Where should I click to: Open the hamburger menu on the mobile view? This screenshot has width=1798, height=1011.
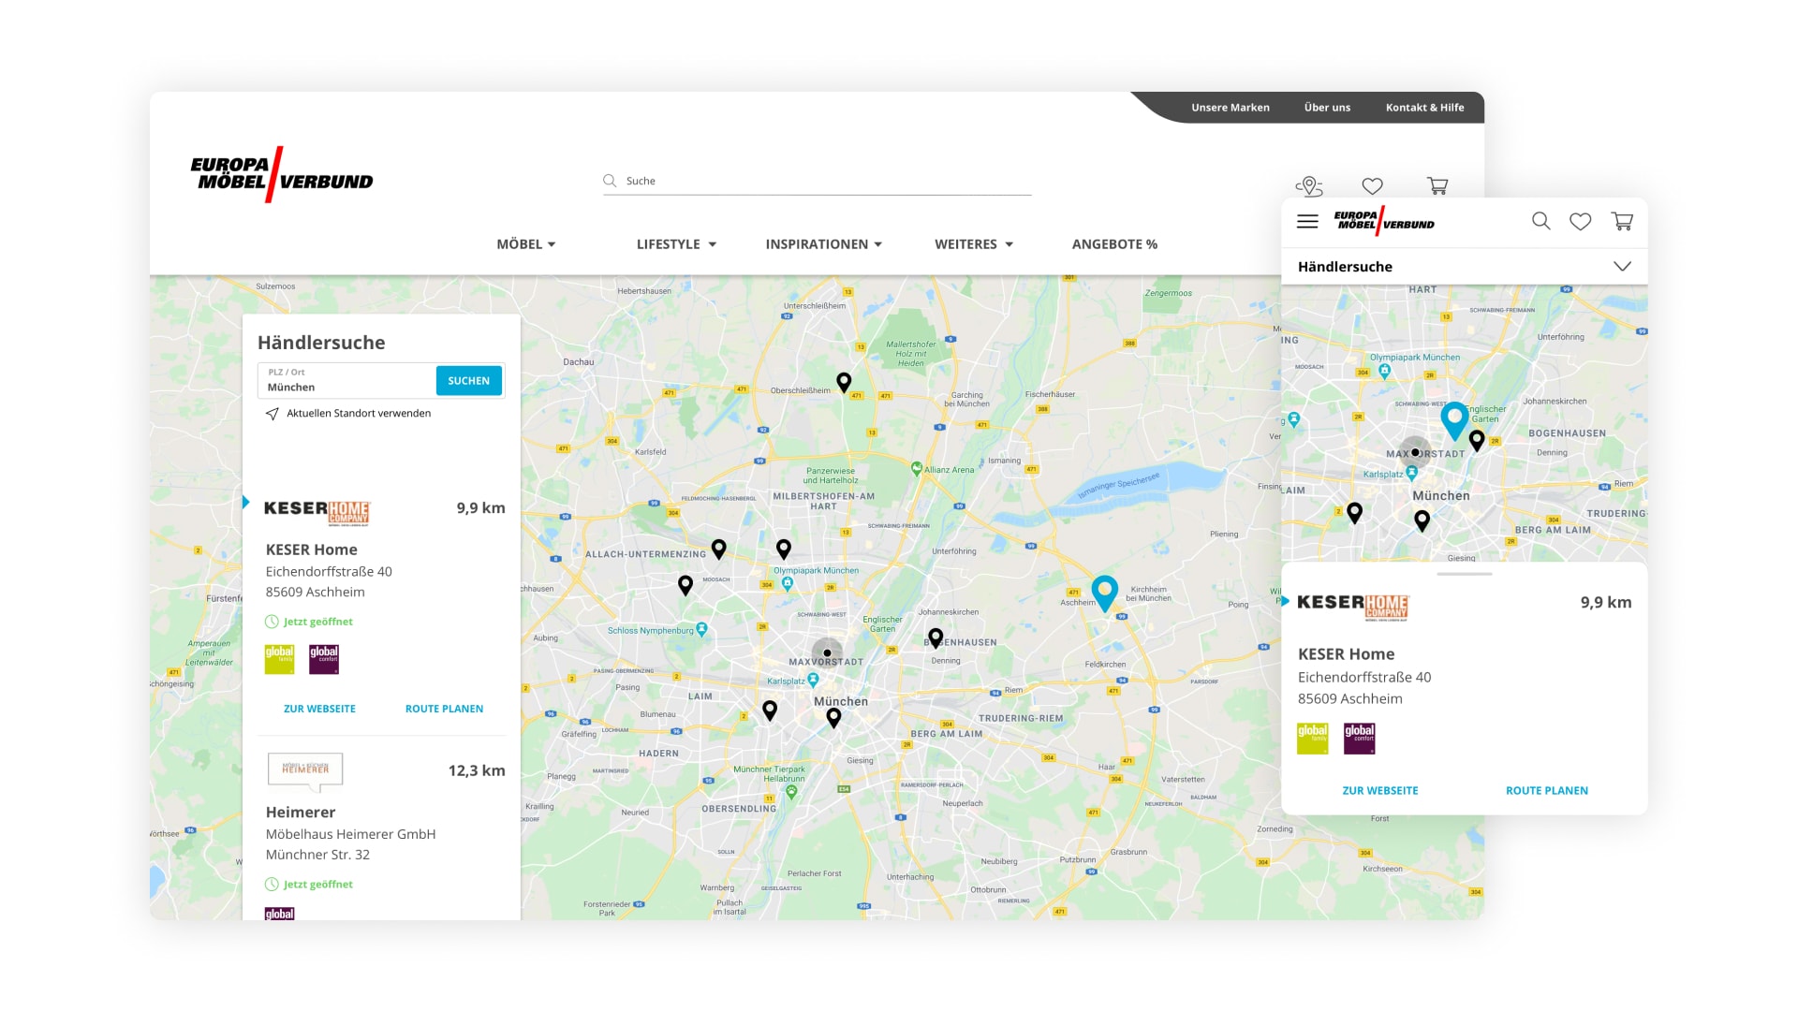click(1307, 221)
